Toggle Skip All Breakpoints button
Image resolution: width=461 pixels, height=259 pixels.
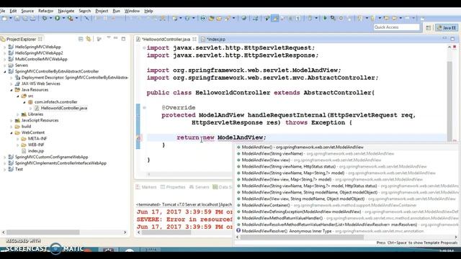click(86, 18)
